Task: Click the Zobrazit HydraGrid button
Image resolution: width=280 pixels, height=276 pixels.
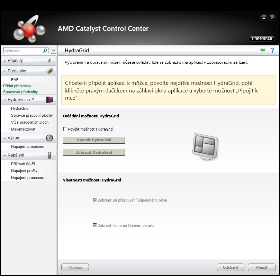Action: (x=94, y=152)
